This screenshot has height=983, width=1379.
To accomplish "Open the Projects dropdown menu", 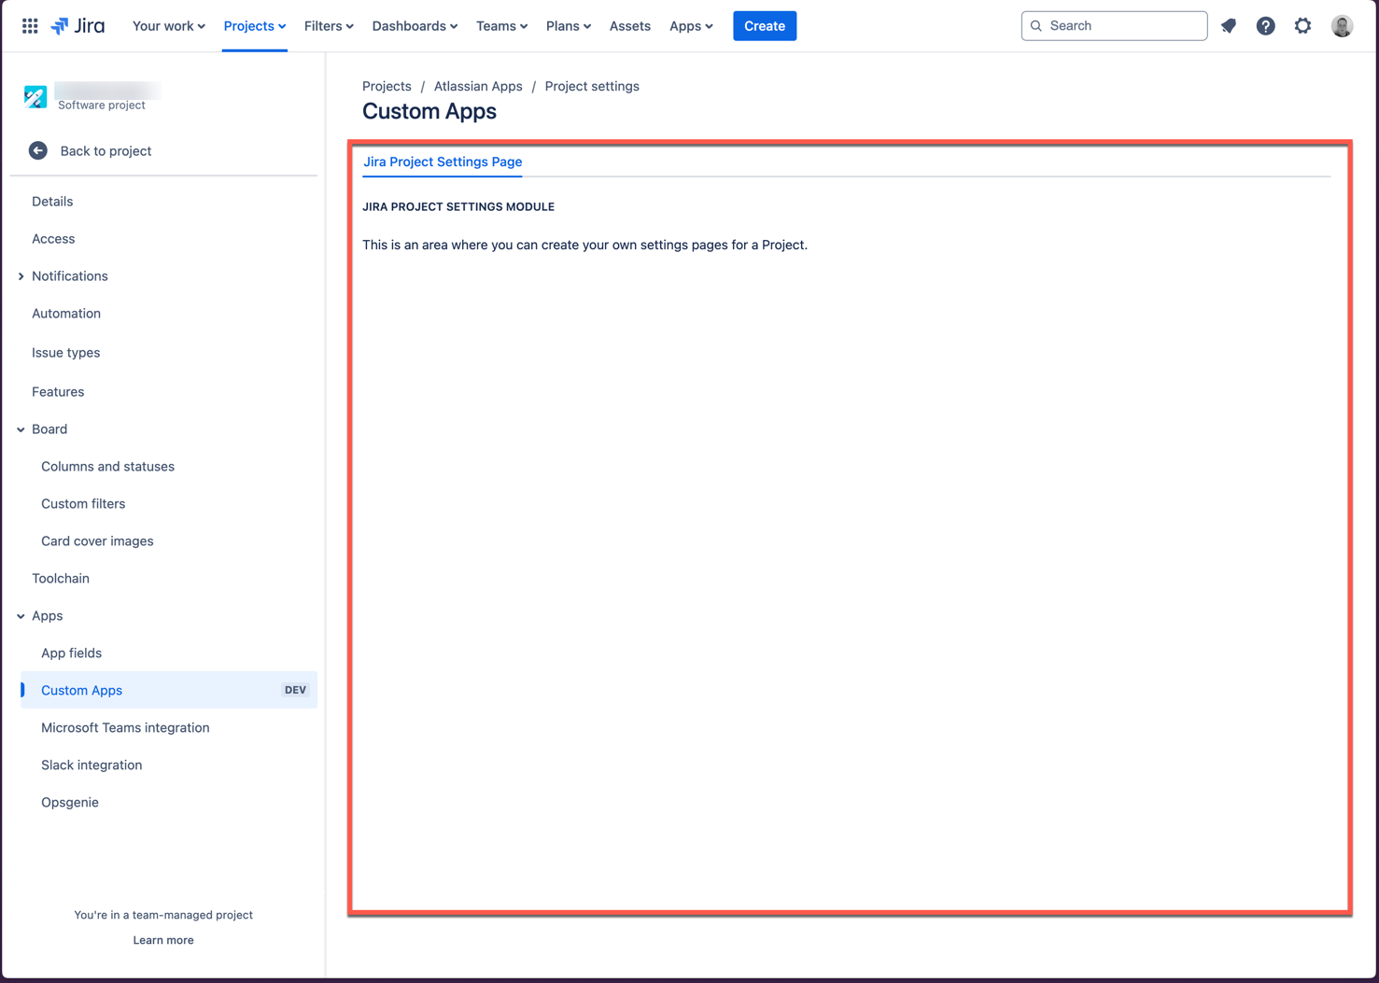I will coord(254,26).
